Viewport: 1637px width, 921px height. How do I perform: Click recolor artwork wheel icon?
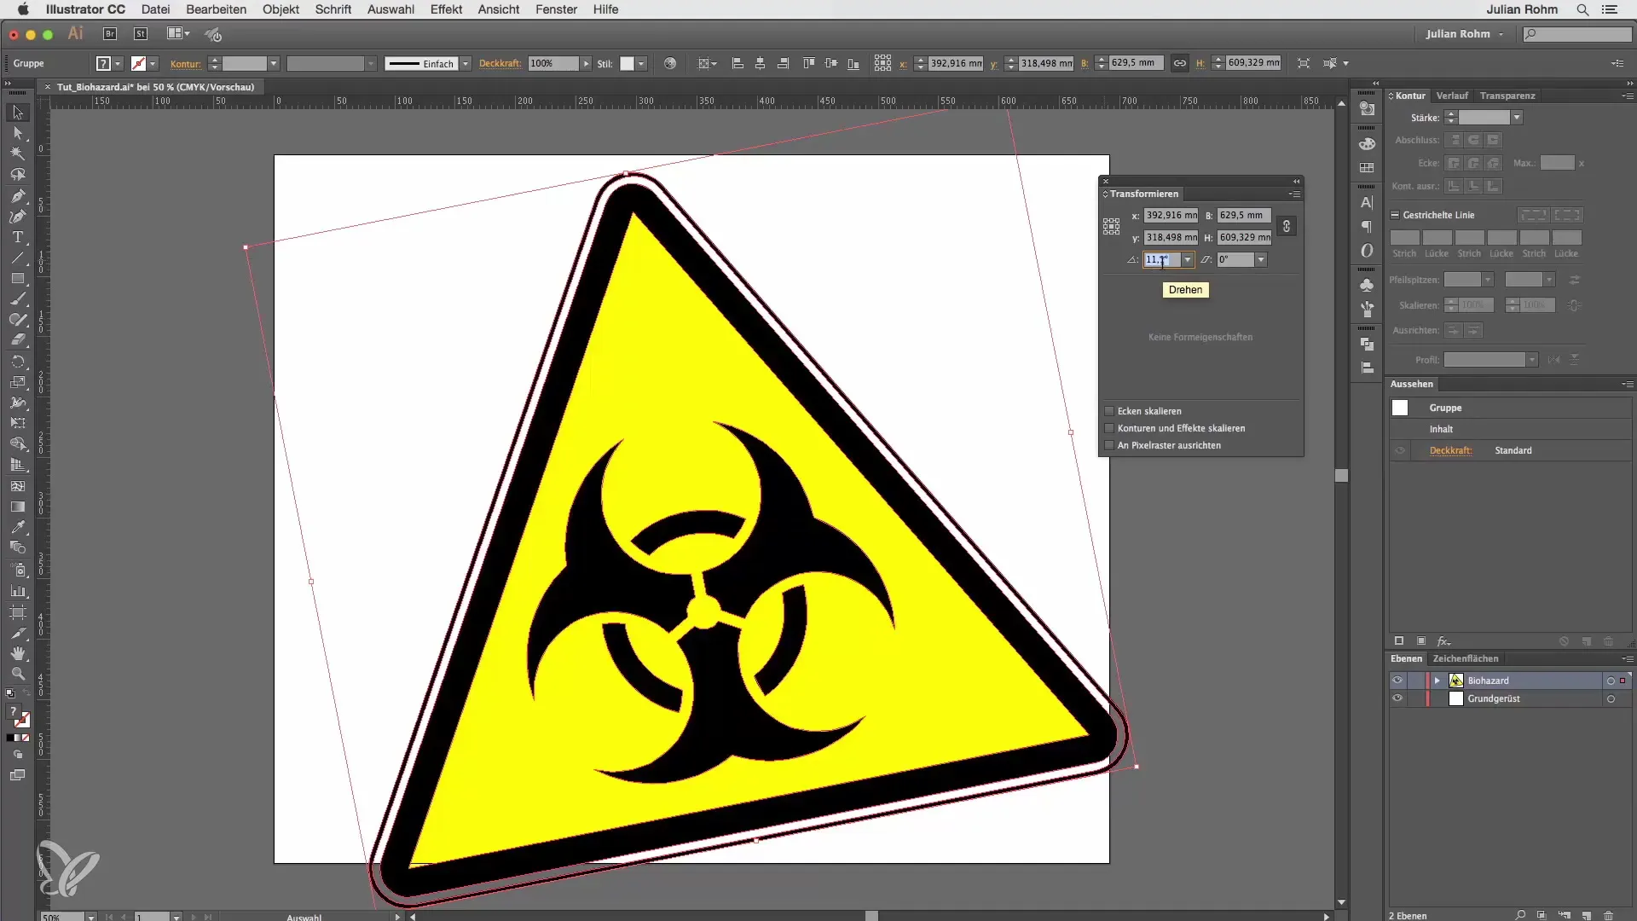[670, 63]
